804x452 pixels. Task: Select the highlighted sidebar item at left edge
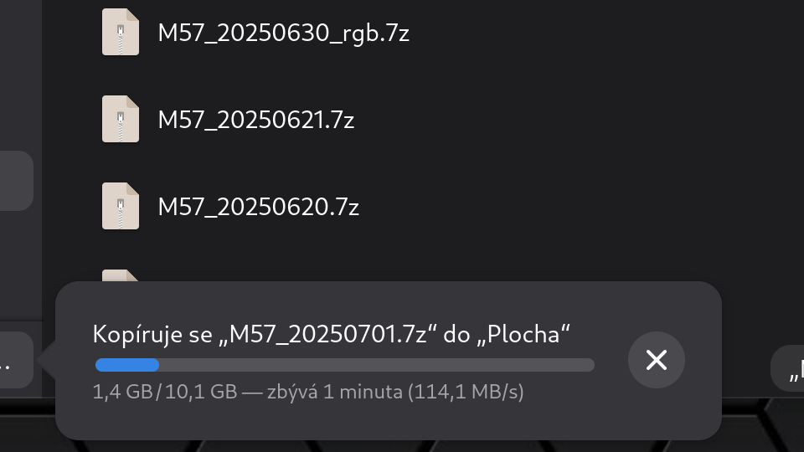tap(17, 181)
